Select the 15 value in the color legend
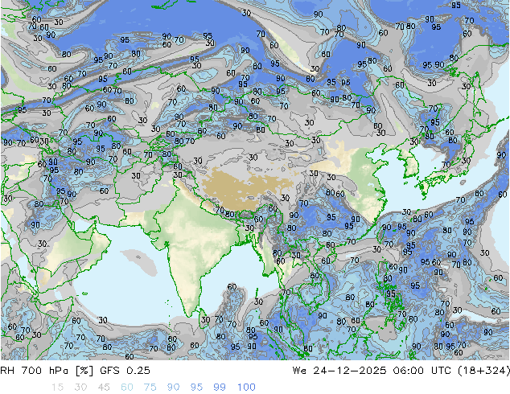Viewport: 510px width, 394px height. pyautogui.click(x=57, y=388)
